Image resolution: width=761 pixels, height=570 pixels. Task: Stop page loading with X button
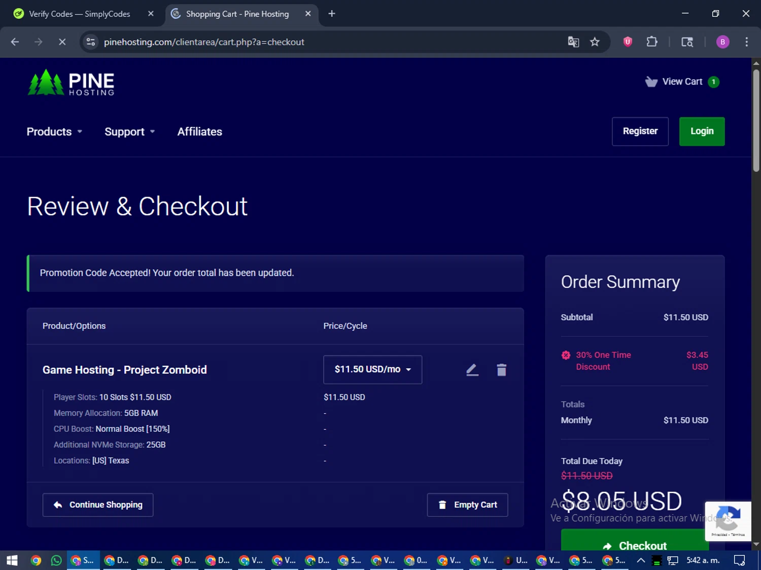pos(62,42)
